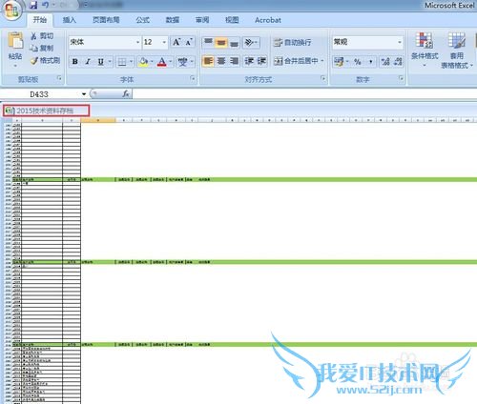The image size is (477, 404).
Task: Click the Name Box showing D433
Action: [39, 94]
